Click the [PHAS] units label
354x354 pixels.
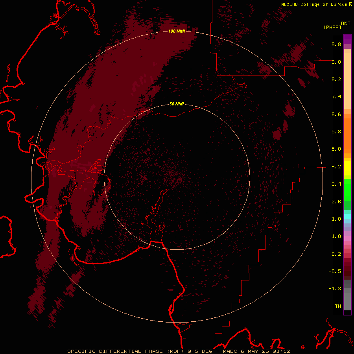pyautogui.click(x=332, y=28)
